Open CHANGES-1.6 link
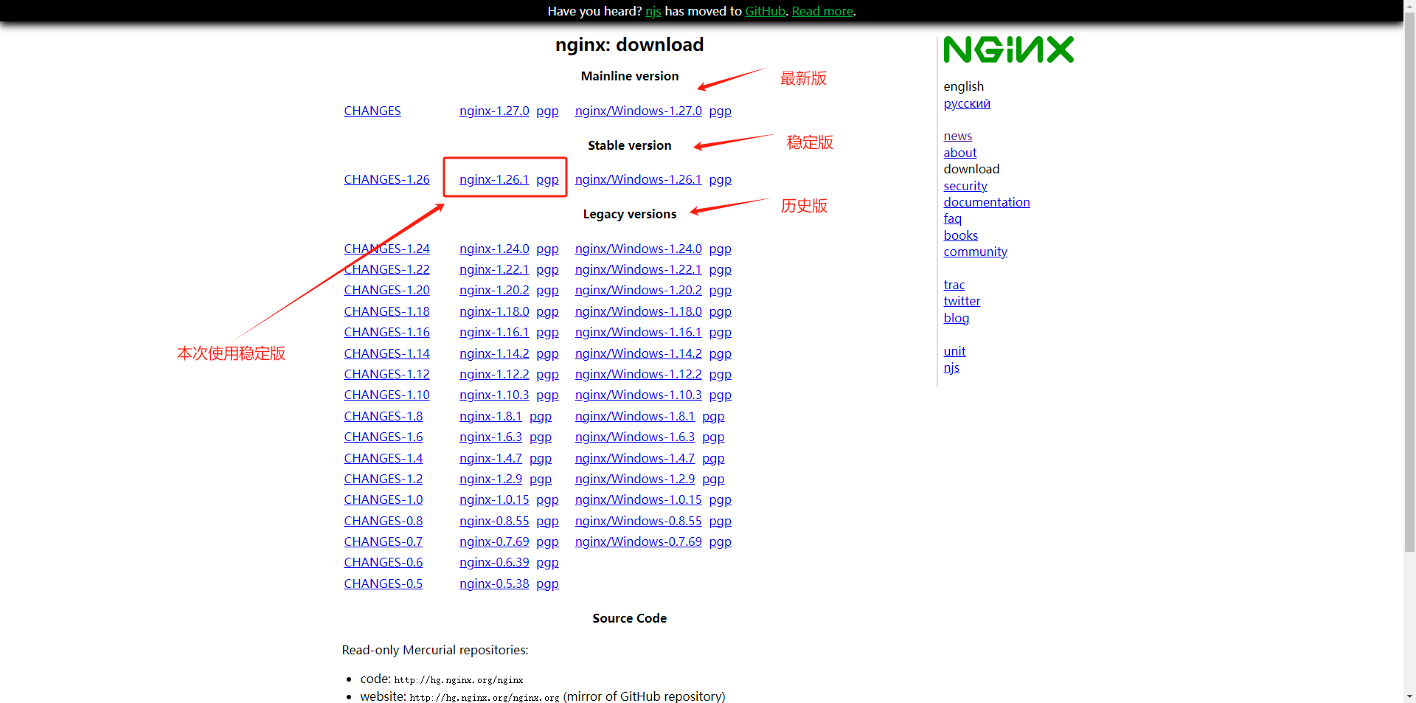This screenshot has height=703, width=1416. click(x=383, y=437)
